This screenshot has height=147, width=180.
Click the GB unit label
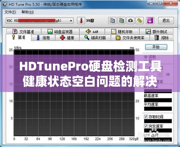point(168,74)
